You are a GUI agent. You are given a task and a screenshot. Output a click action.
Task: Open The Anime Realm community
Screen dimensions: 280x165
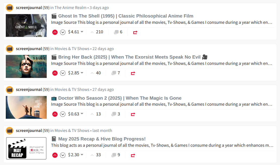coord(71,8)
